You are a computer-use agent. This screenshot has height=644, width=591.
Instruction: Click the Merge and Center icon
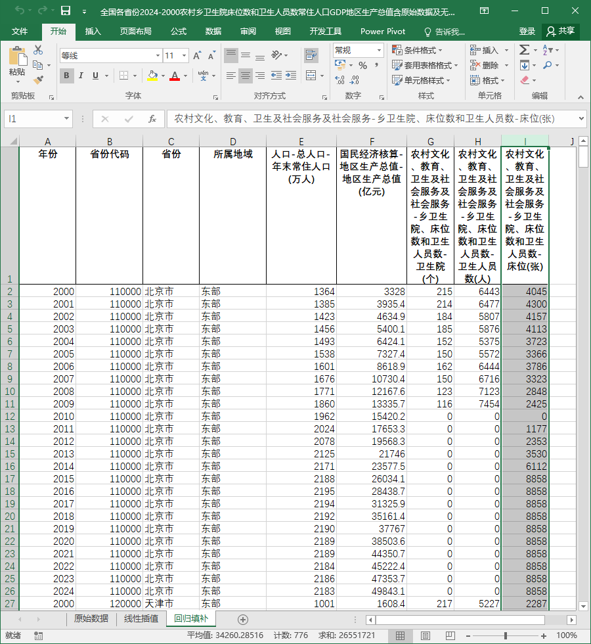point(311,76)
